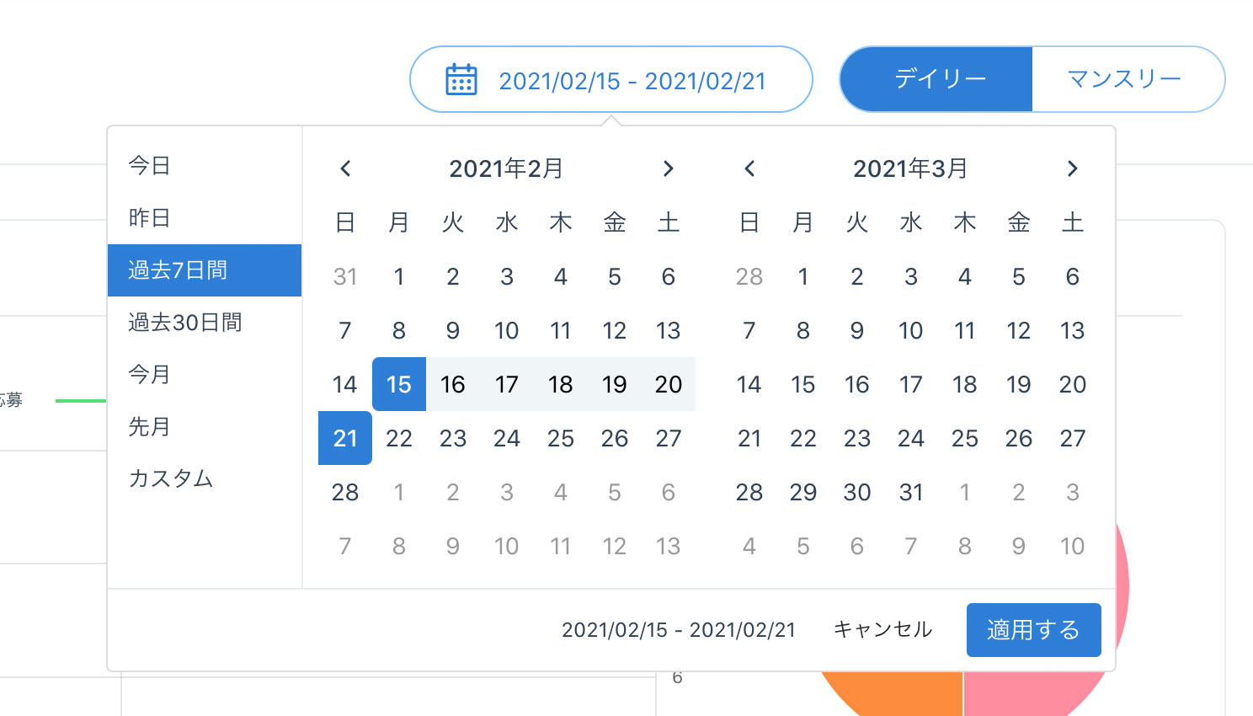The width and height of the screenshot is (1253, 716).
Task: Select the 先月 preset range
Action: click(x=150, y=427)
